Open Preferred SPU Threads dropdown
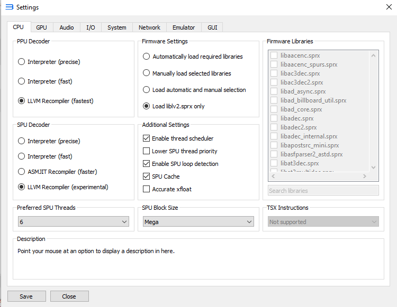Screen dimensions: 397x307 pyautogui.click(x=73, y=222)
